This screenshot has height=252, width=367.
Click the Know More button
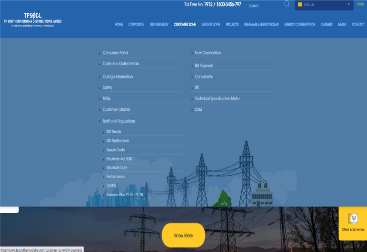point(183,235)
